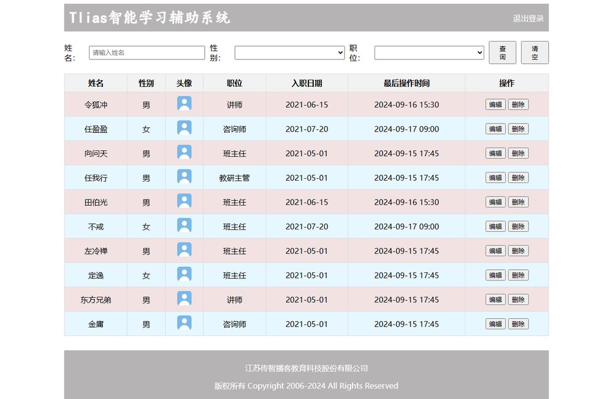Click the 头像 column header

click(184, 83)
